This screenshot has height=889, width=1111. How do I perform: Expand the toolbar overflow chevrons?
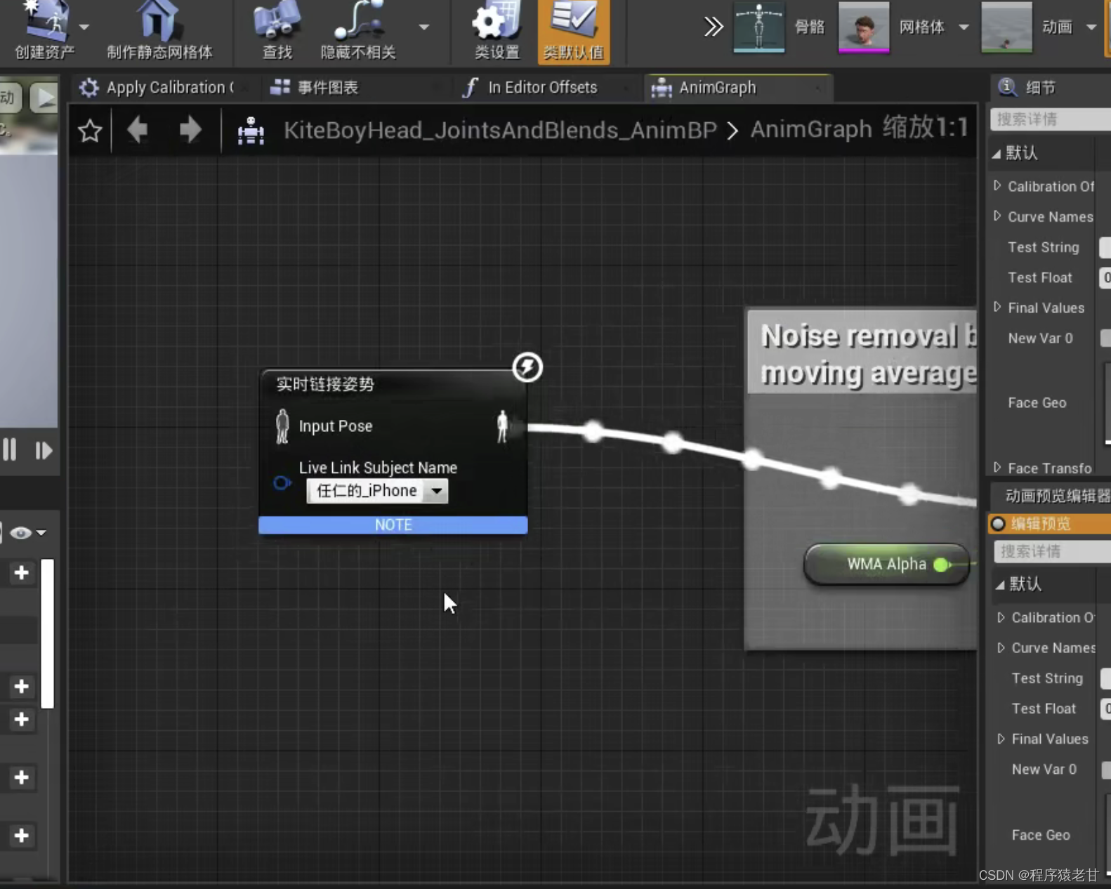(714, 27)
